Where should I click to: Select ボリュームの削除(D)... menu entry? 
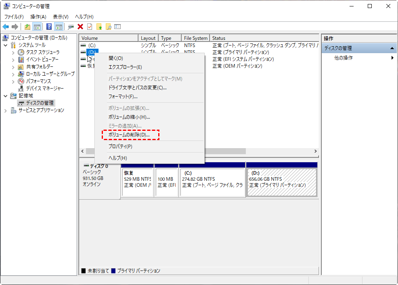coord(150,135)
